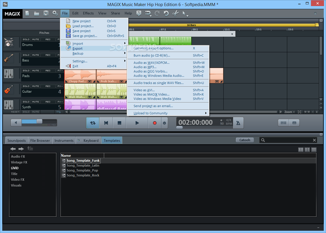Click the speaker mute icon by volume
326x233 pixels.
click(x=16, y=123)
